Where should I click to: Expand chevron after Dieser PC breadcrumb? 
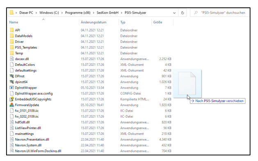(x=36, y=13)
